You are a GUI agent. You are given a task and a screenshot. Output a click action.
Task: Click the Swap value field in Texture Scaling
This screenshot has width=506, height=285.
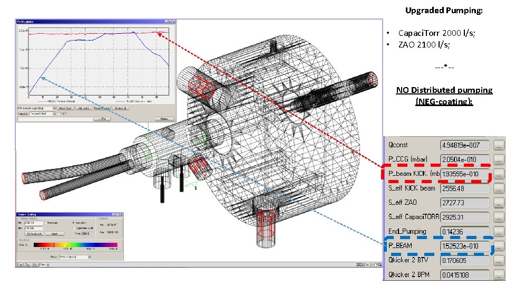point(87,234)
